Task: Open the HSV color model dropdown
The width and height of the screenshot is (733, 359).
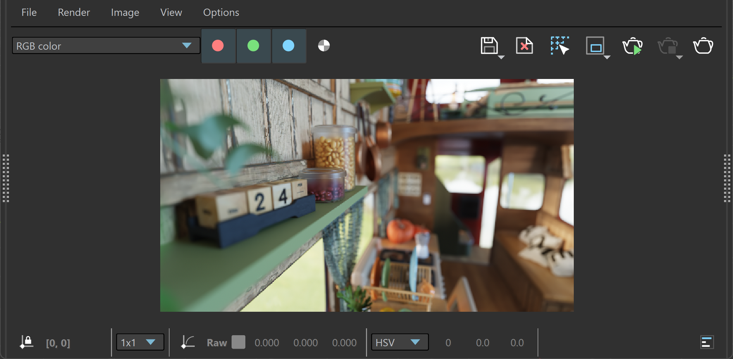Action: pos(400,342)
